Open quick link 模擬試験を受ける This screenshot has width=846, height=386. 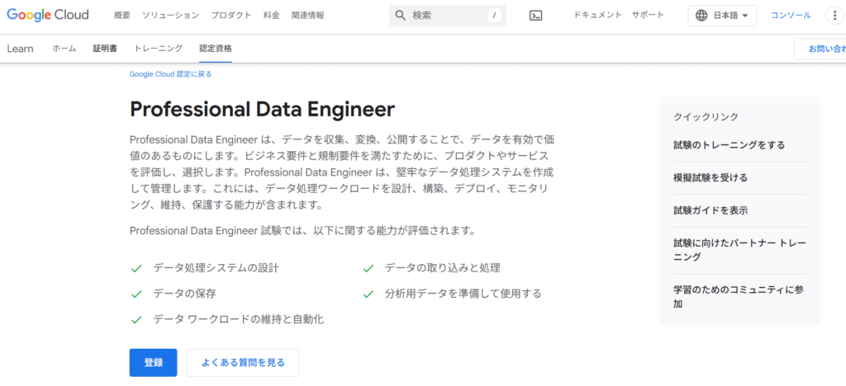pos(711,177)
